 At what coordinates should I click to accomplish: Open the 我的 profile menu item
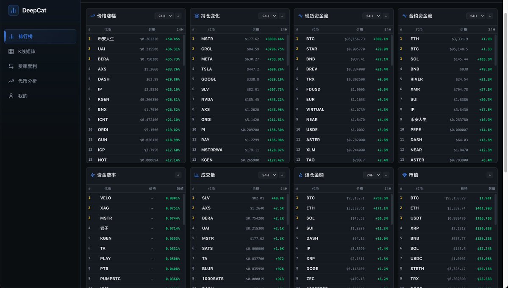pos(40,96)
